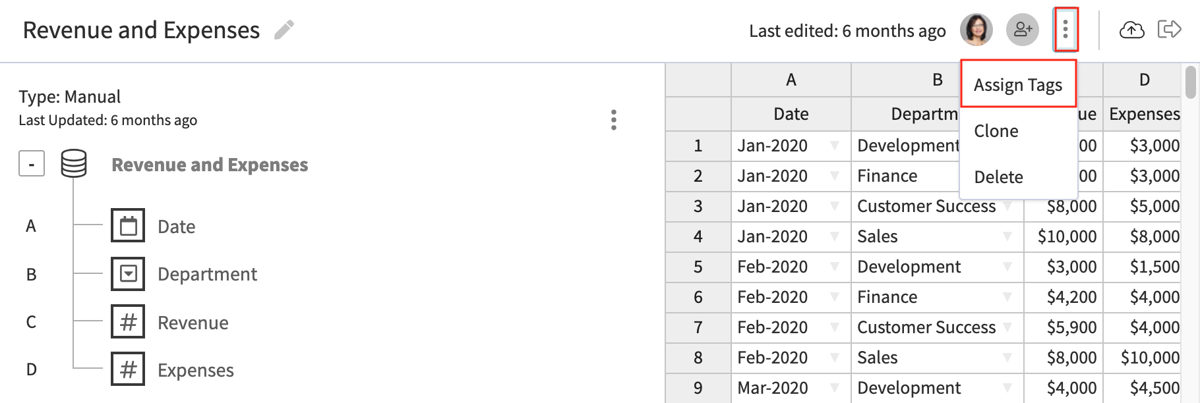
Task: Select Clone from the open menu
Action: pyautogui.click(x=996, y=131)
